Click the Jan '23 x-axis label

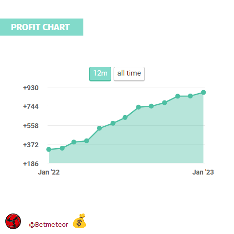203,172
